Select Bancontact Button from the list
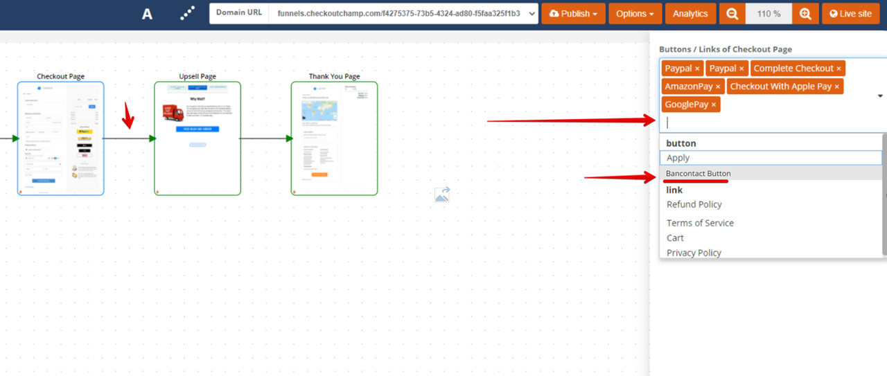 pyautogui.click(x=698, y=173)
